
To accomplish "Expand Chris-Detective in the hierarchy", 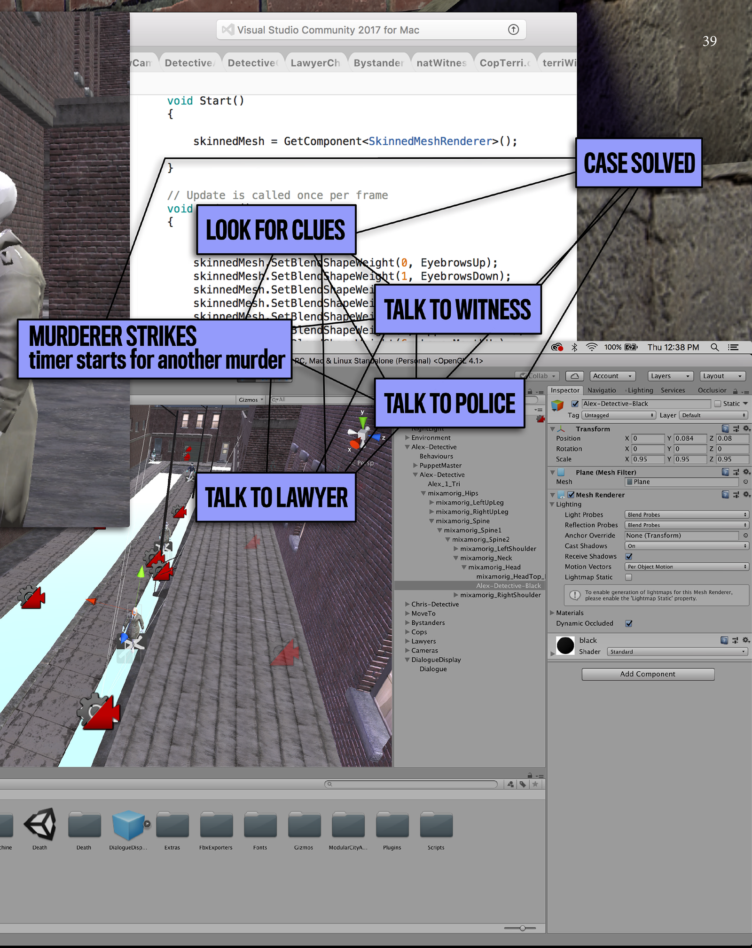I will point(407,604).
